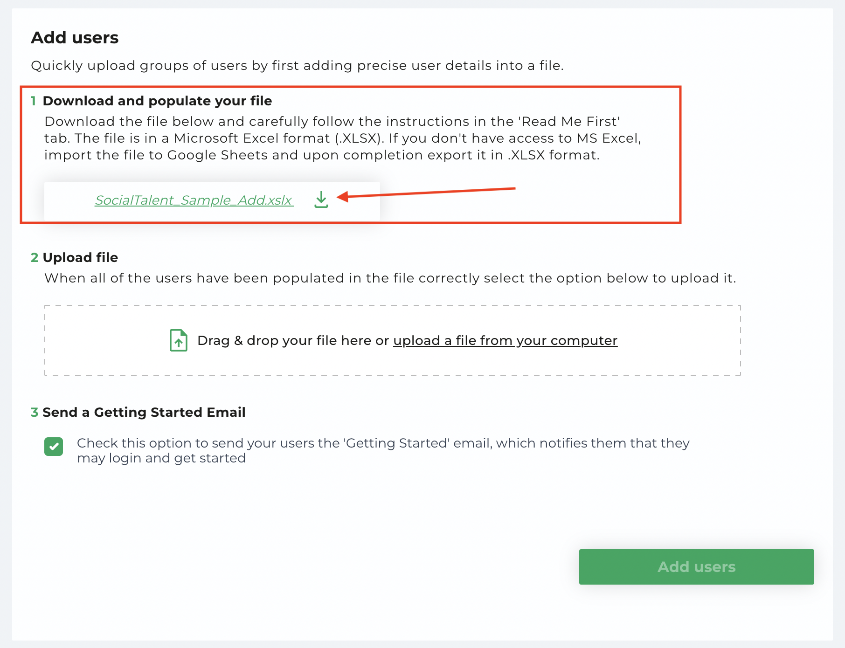Image resolution: width=845 pixels, height=648 pixels.
Task: Click the file upload icon in drop zone
Action: click(x=179, y=340)
